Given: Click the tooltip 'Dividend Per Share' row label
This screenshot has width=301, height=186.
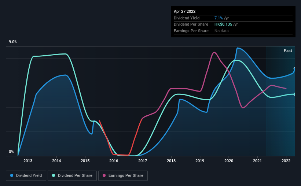Looking at the screenshot, I should tap(191, 25).
